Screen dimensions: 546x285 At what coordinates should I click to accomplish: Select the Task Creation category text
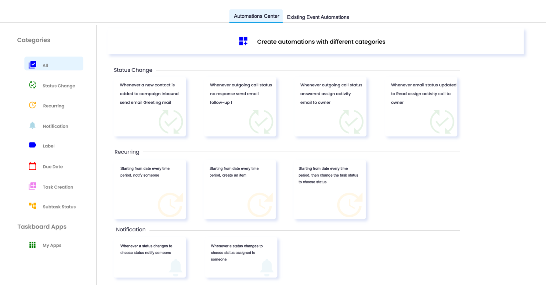tap(58, 187)
